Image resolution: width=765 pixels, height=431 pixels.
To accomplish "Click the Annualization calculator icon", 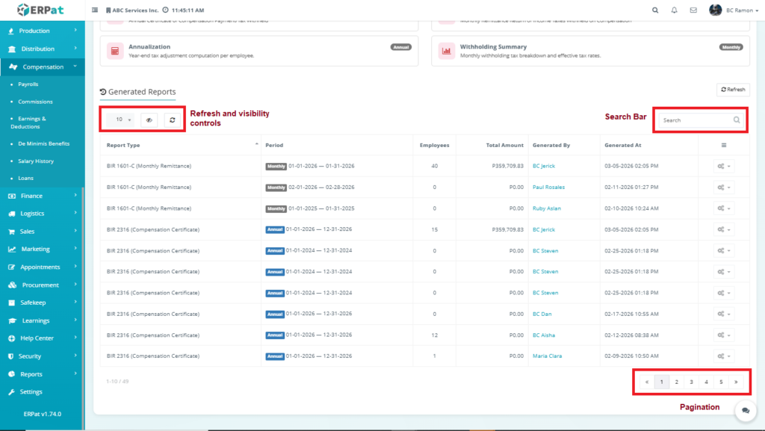I will pos(115,52).
